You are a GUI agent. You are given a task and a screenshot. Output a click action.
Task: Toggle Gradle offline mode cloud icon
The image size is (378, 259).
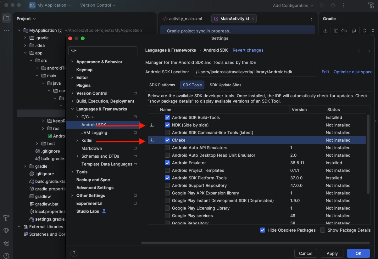[344, 31]
